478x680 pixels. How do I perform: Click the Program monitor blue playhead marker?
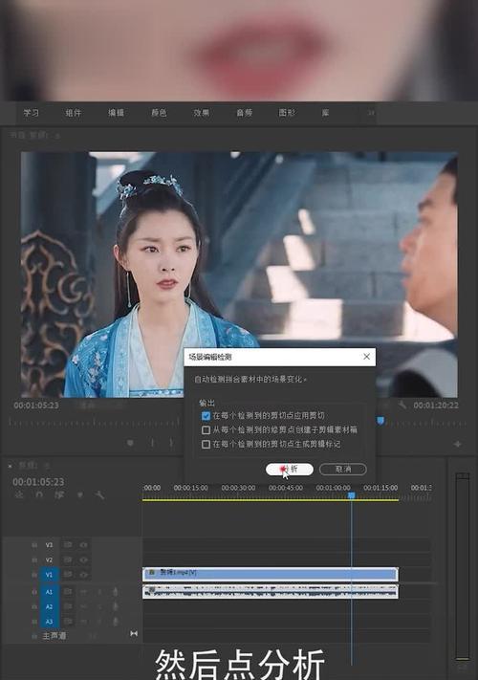pos(380,421)
